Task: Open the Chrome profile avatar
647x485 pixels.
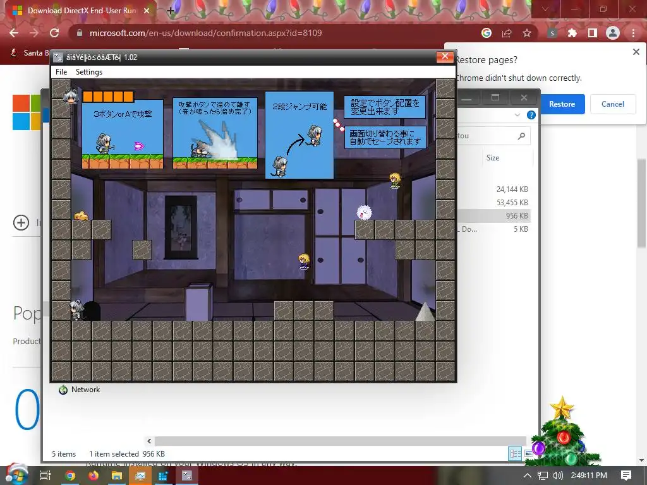Action: (613, 33)
